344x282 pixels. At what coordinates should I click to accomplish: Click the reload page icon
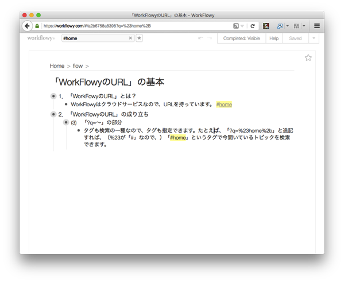click(253, 26)
